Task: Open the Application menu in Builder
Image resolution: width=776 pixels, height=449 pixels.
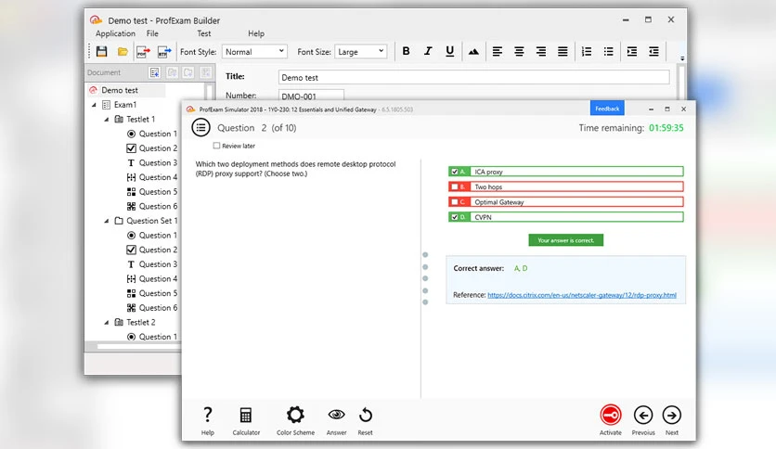Action: click(115, 33)
